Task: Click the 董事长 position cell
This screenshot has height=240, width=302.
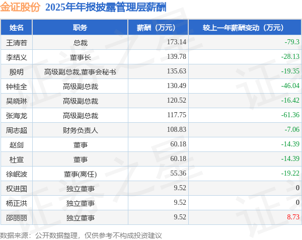Action: (81, 57)
